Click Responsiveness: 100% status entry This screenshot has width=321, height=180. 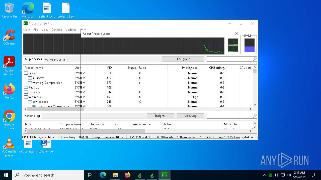[108, 137]
